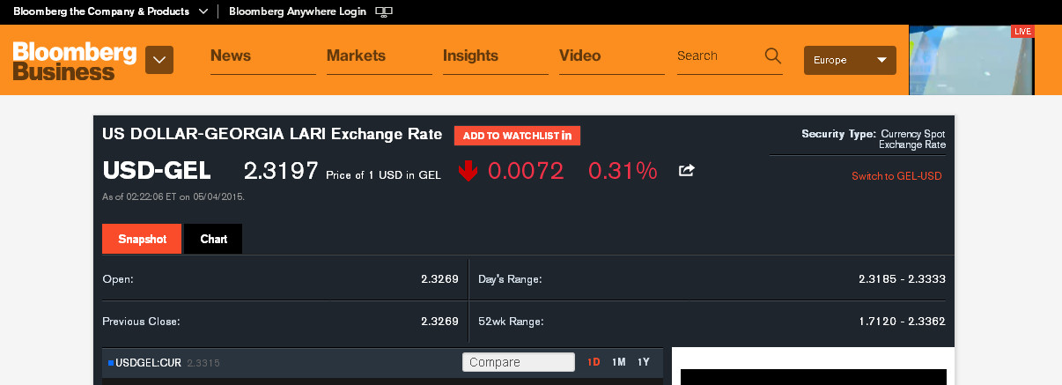Open the live TV video thumbnail
The width and height of the screenshot is (1062, 385).
point(971,60)
